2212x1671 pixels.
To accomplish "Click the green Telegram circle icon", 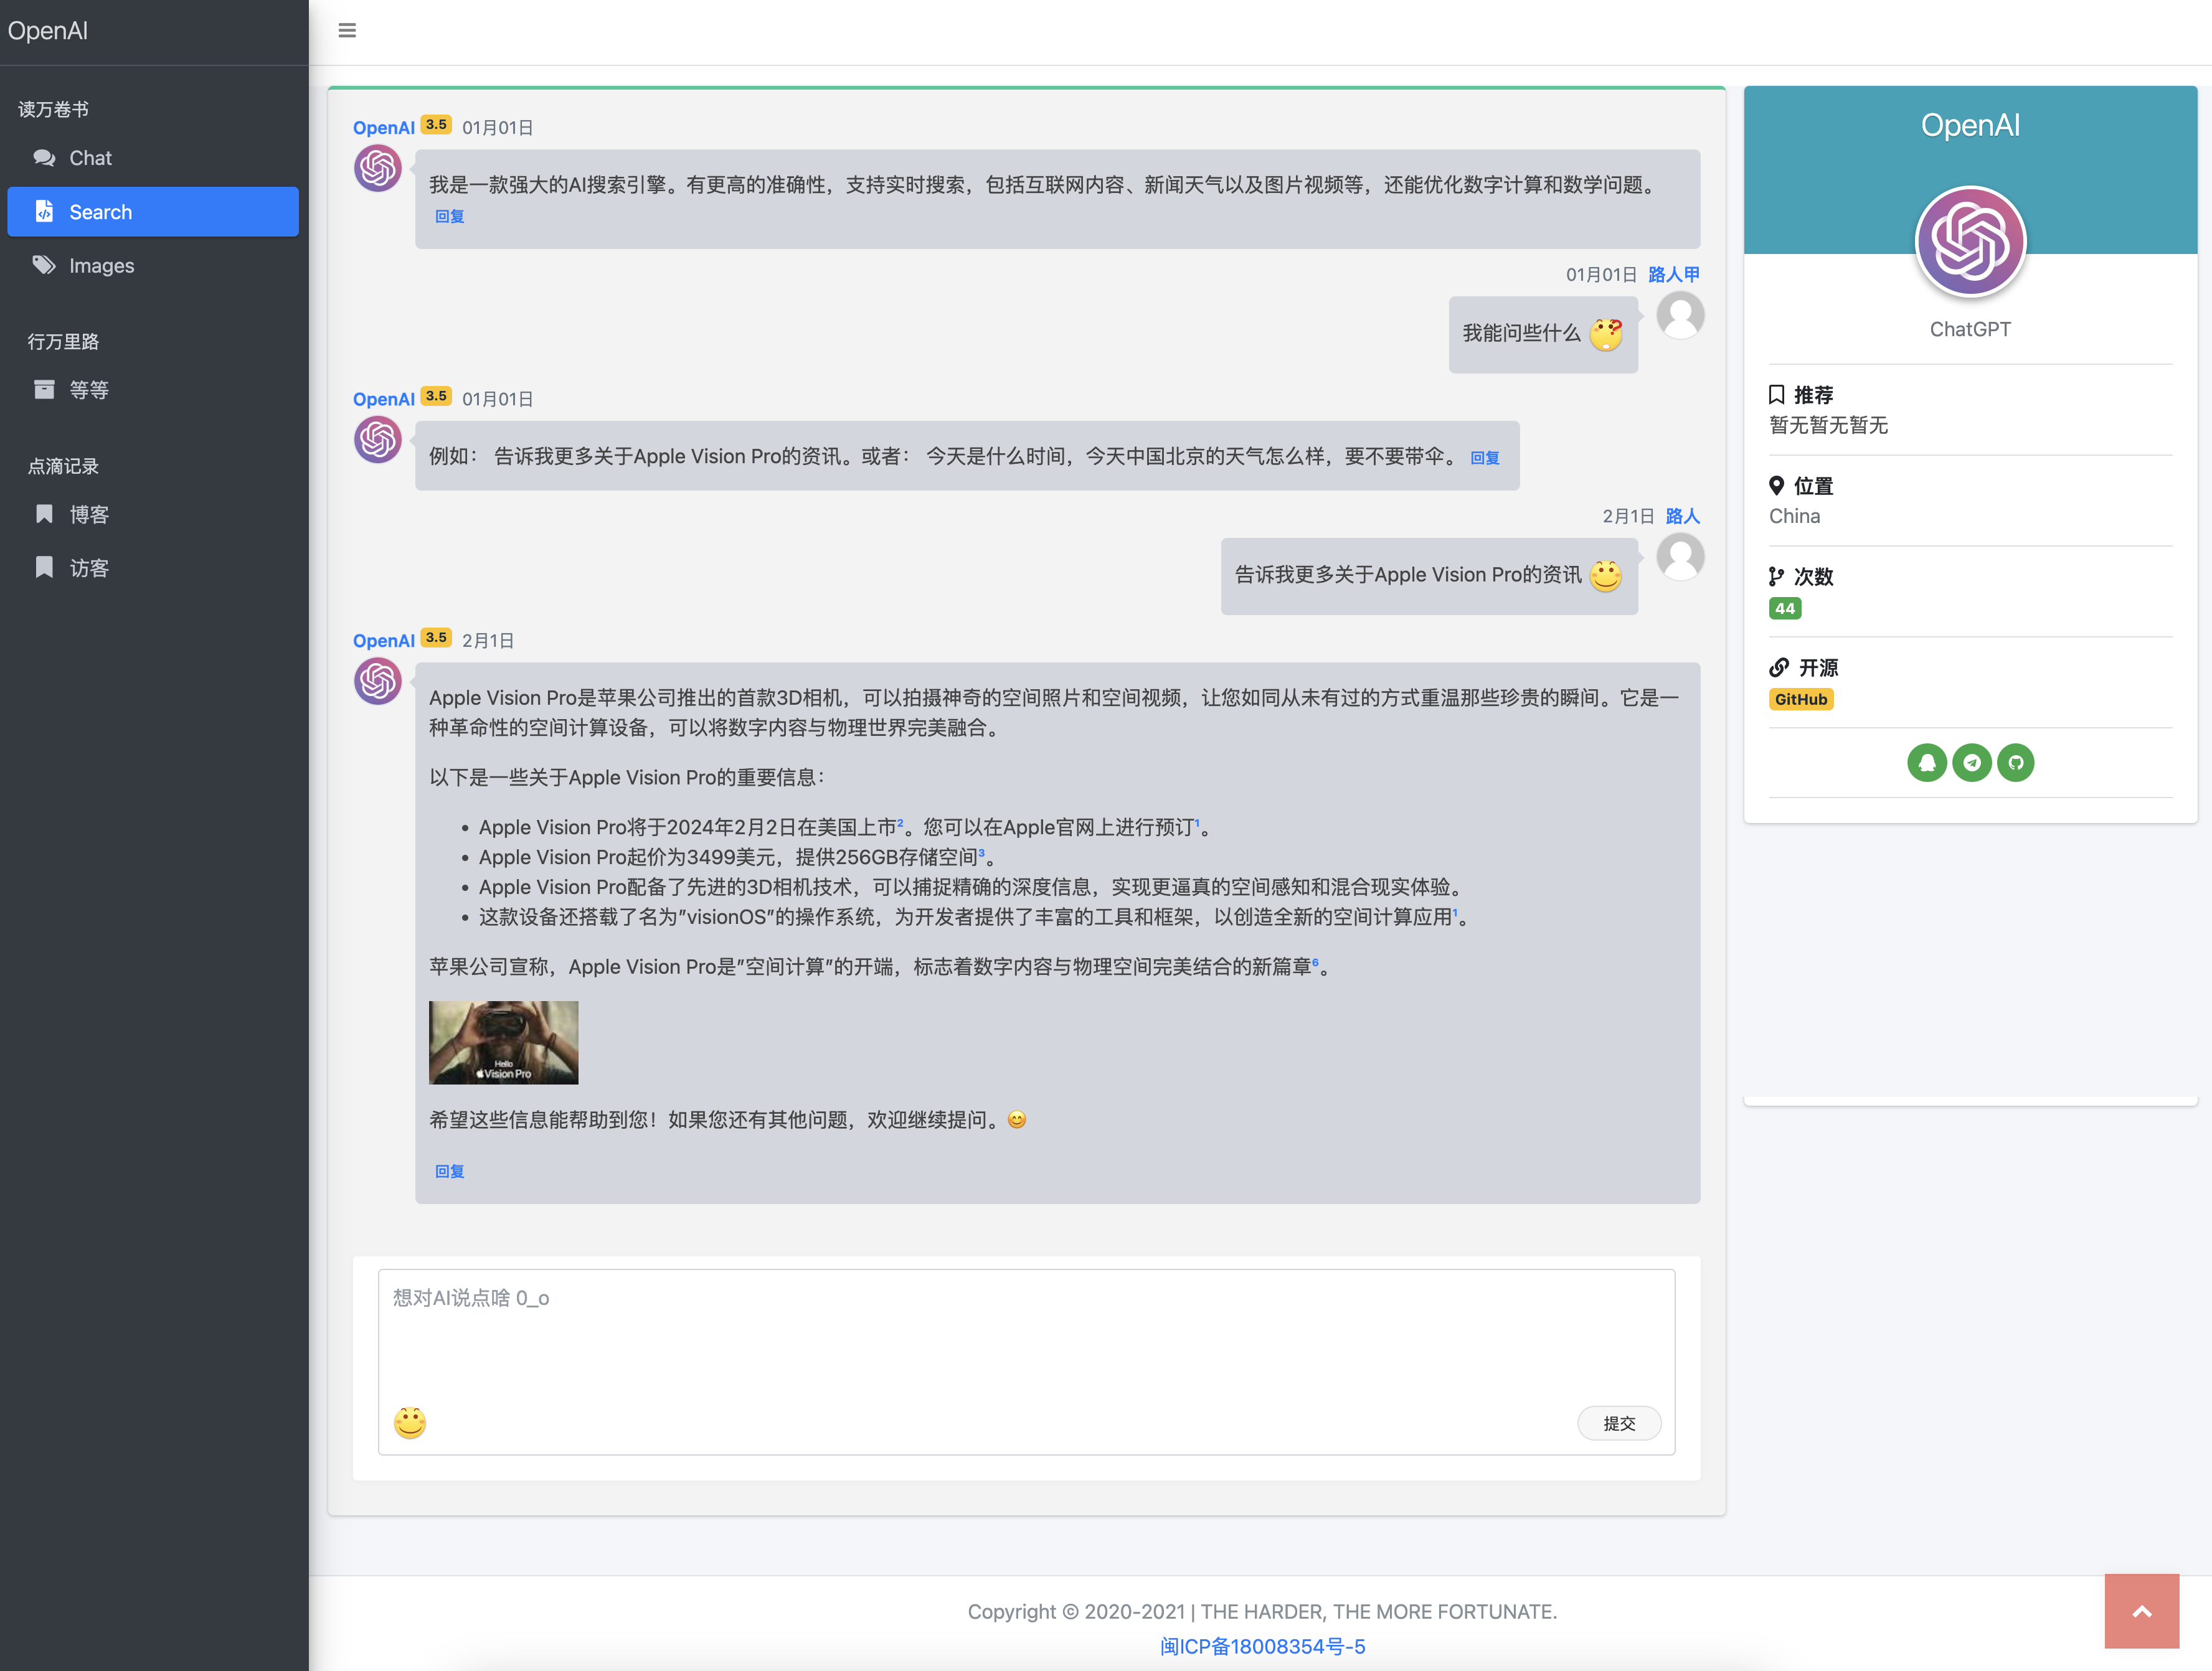I will click(1972, 763).
